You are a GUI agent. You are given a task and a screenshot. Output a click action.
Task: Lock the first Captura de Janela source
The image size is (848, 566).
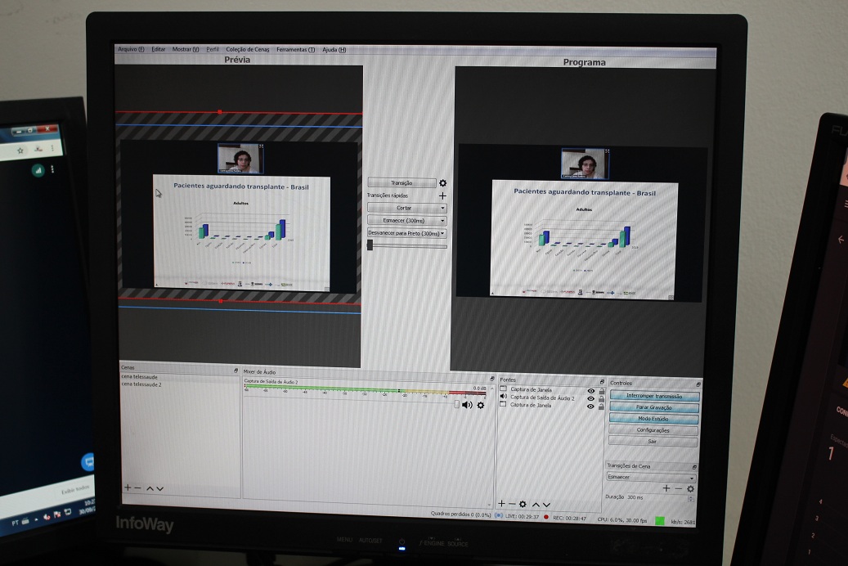point(601,391)
